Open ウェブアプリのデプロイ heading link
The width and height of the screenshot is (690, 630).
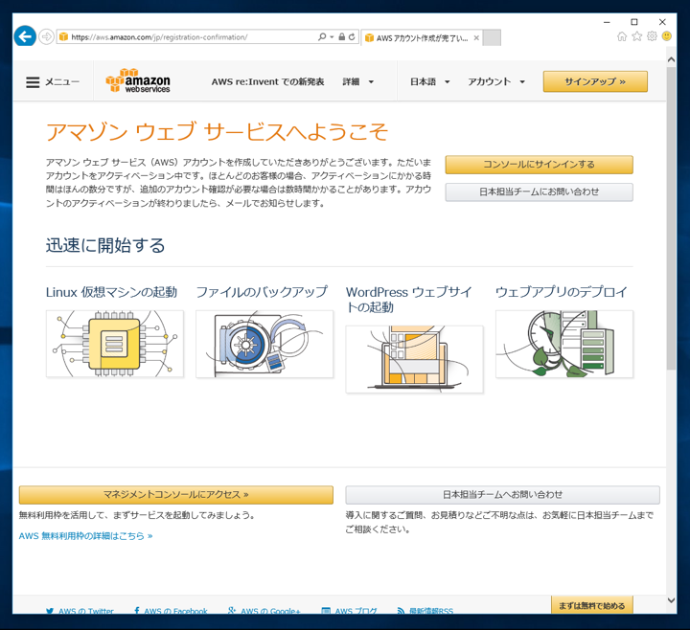(x=561, y=292)
